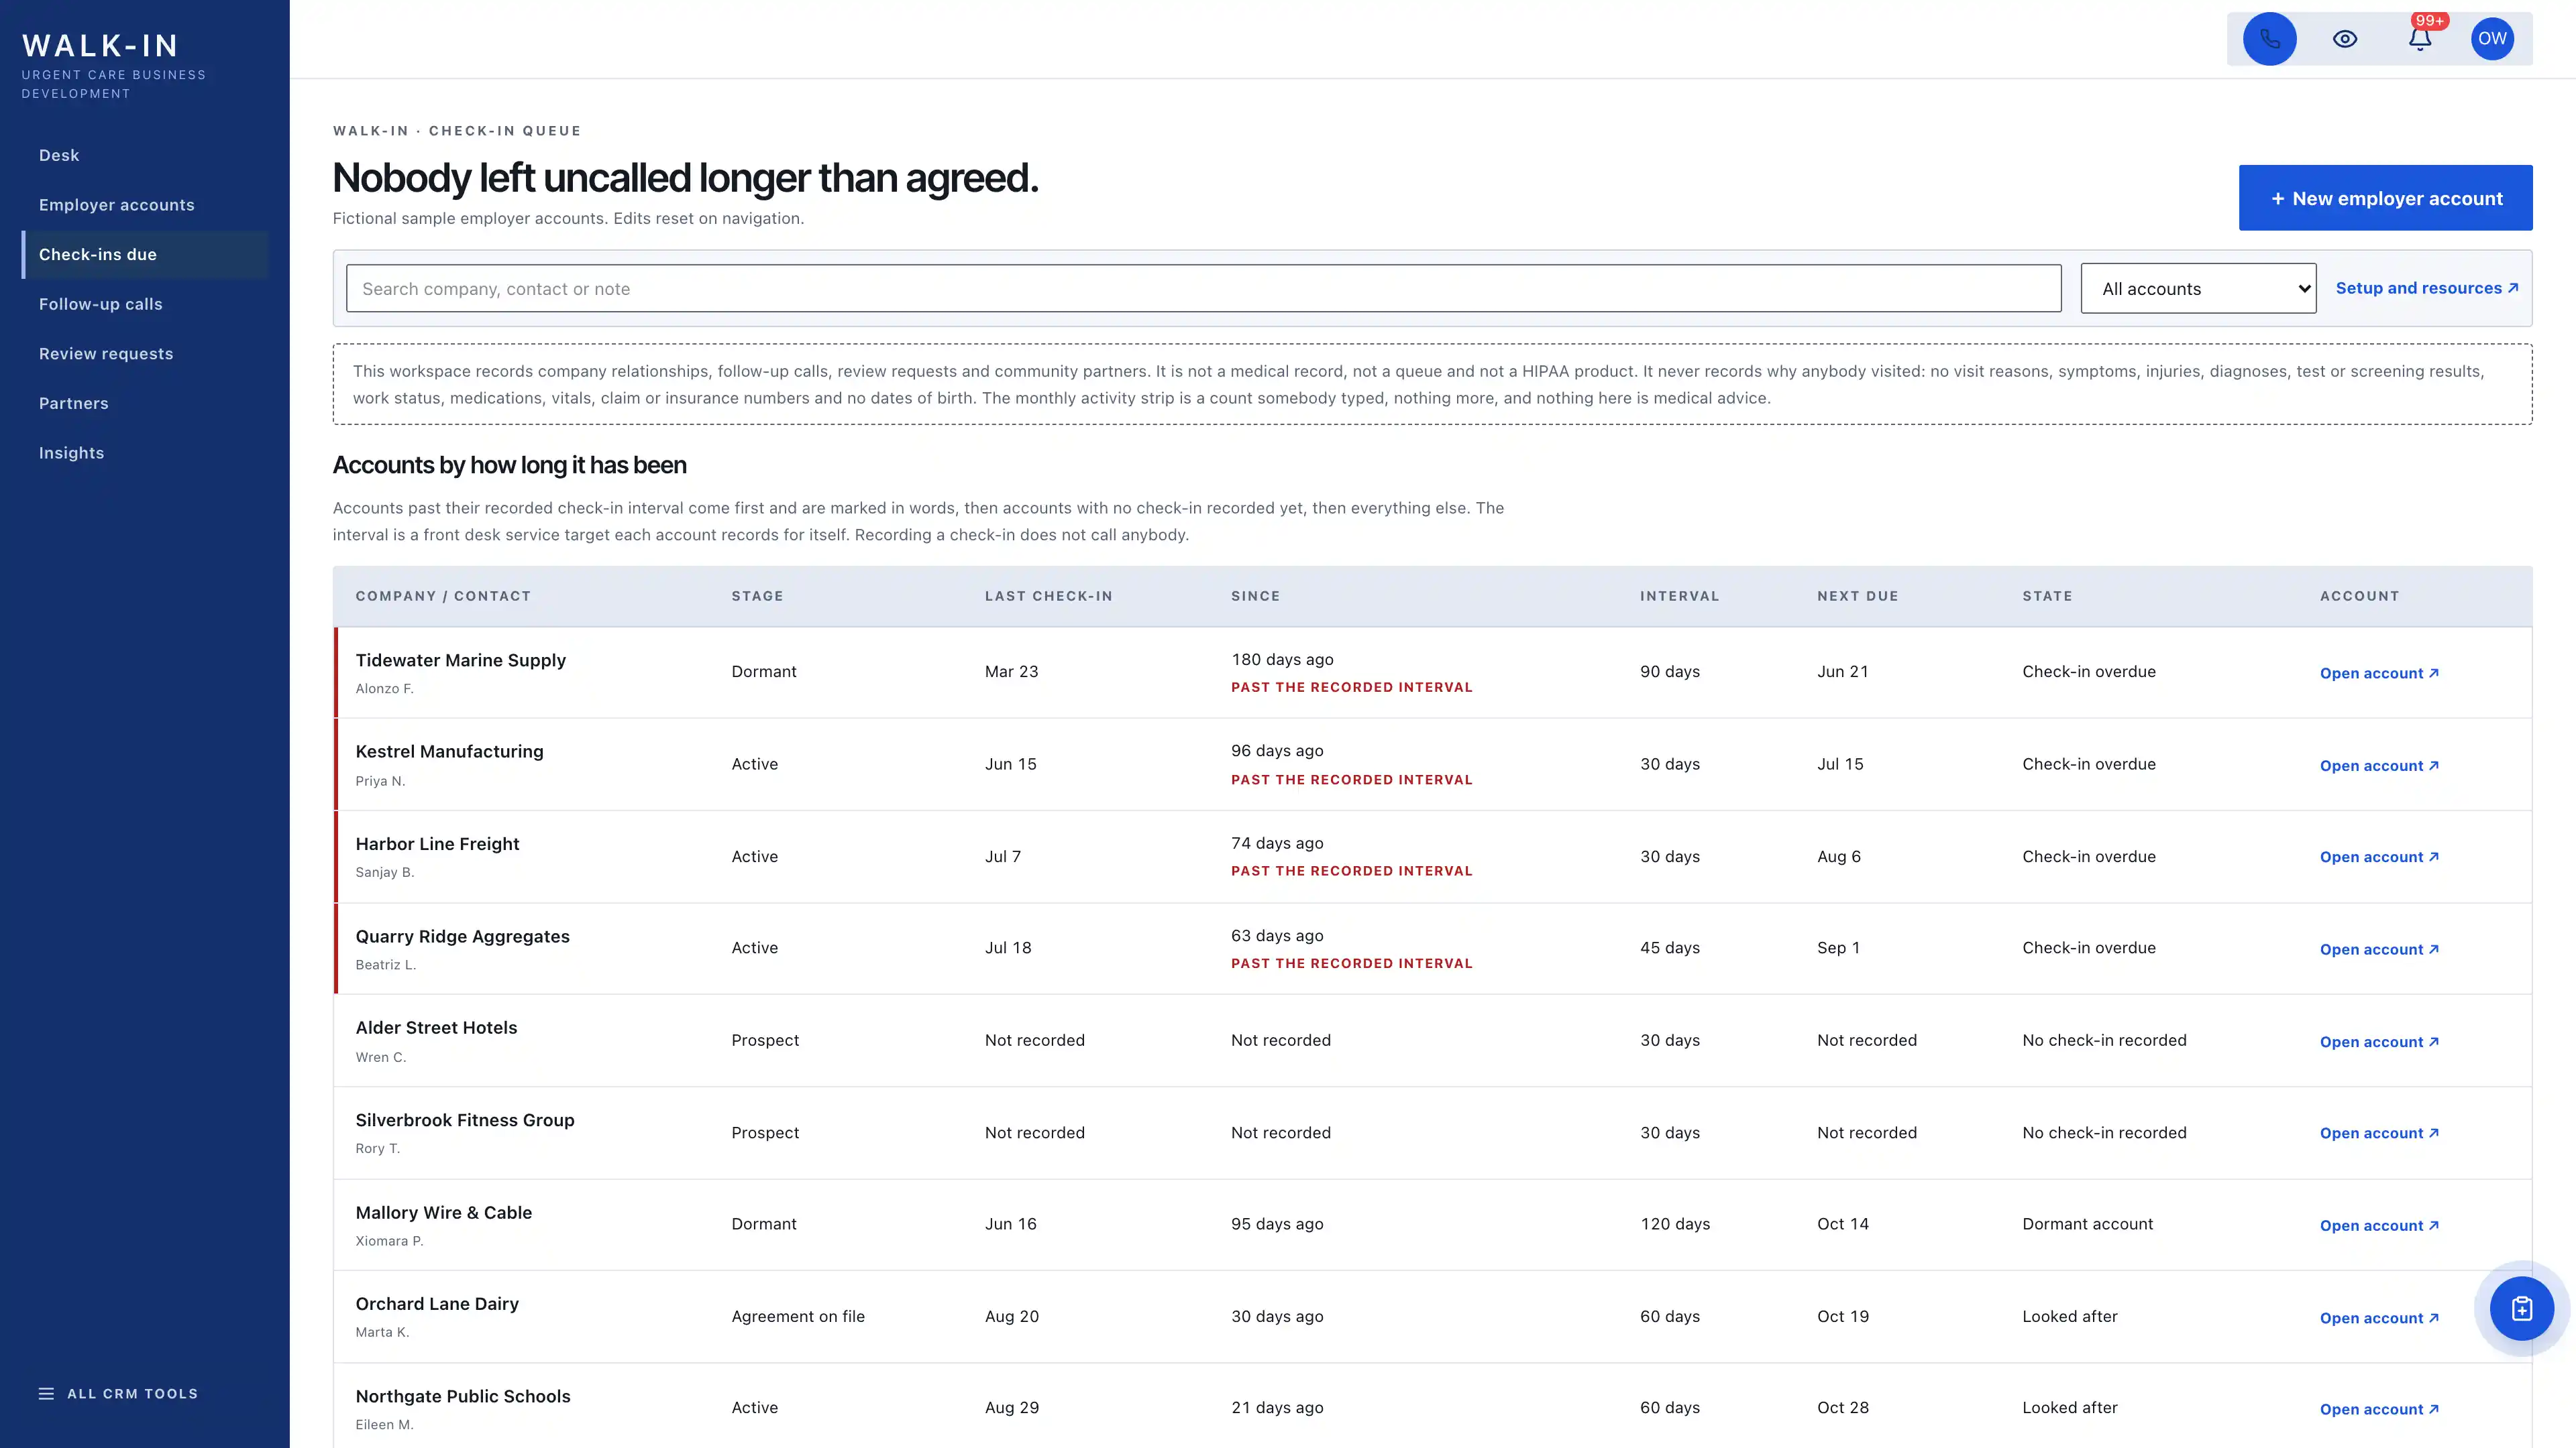This screenshot has height=1448, width=2576.
Task: Toggle the eye view icon in header
Action: click(x=2345, y=39)
